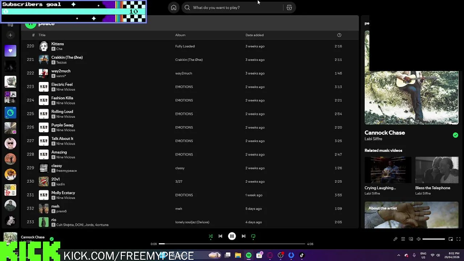Open the Opera GX icon in the taskbar
Image resolution: width=464 pixels, height=261 pixels.
pos(270,256)
